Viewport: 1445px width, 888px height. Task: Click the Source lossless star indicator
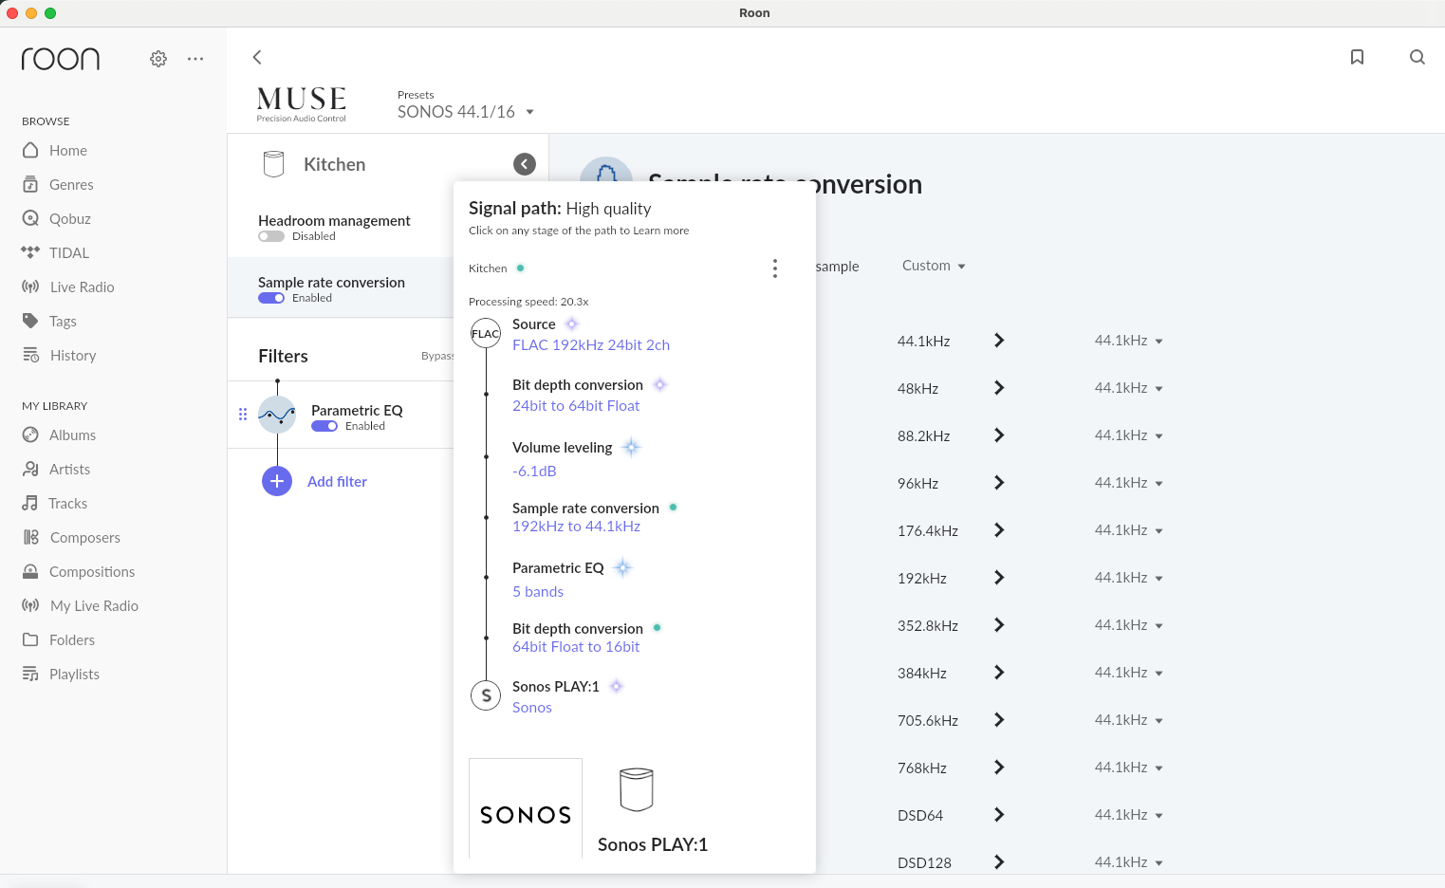click(x=571, y=324)
